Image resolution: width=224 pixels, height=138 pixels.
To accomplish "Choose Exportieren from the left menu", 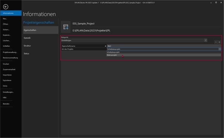I will tap(7, 80).
